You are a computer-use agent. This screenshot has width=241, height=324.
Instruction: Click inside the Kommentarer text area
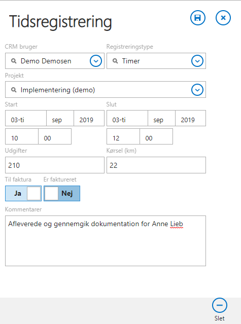[x=106, y=241]
